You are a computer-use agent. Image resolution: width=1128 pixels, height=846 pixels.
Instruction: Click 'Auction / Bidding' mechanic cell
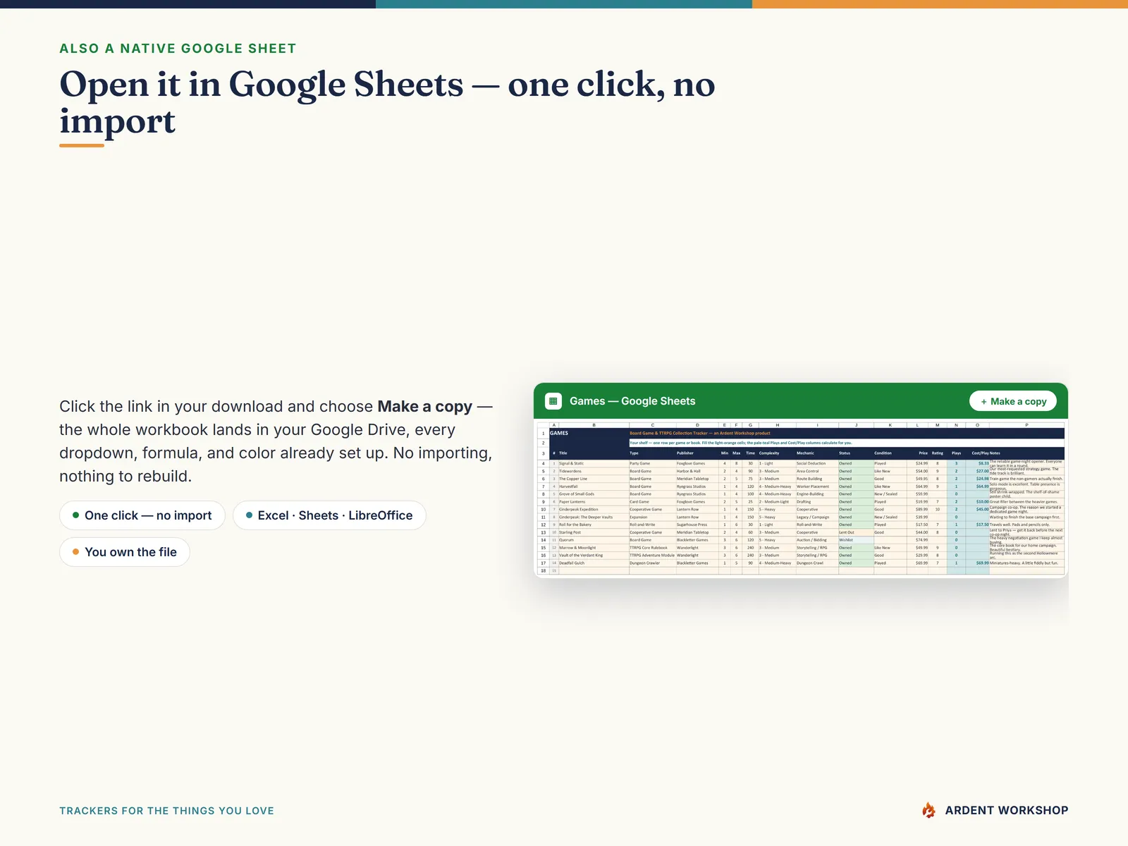click(x=816, y=540)
